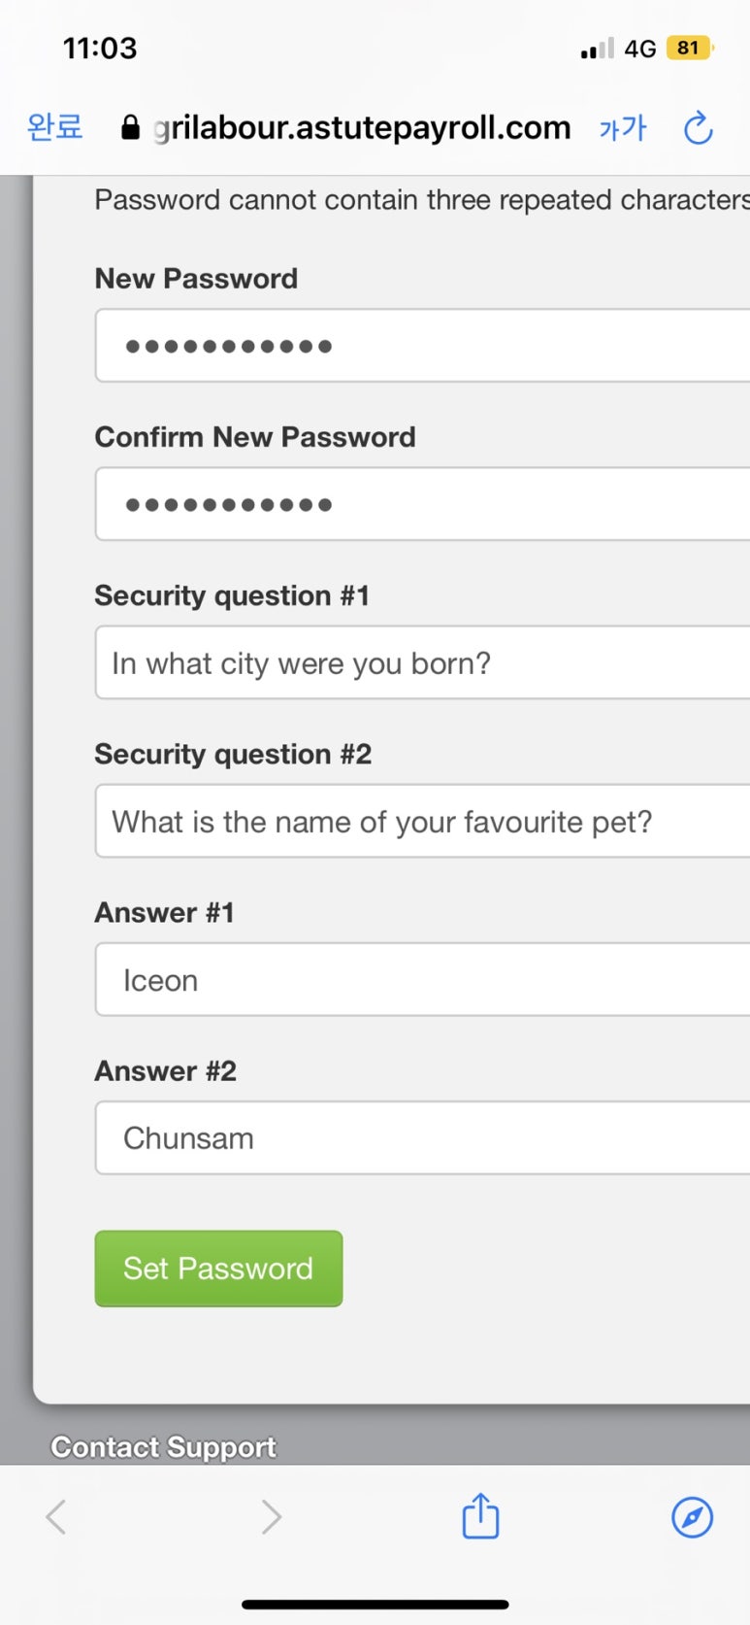
Task: Tap the 11:03 status bar clock
Action: point(100,48)
